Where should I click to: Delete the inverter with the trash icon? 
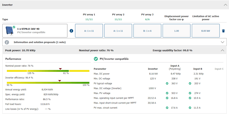tap(223, 31)
